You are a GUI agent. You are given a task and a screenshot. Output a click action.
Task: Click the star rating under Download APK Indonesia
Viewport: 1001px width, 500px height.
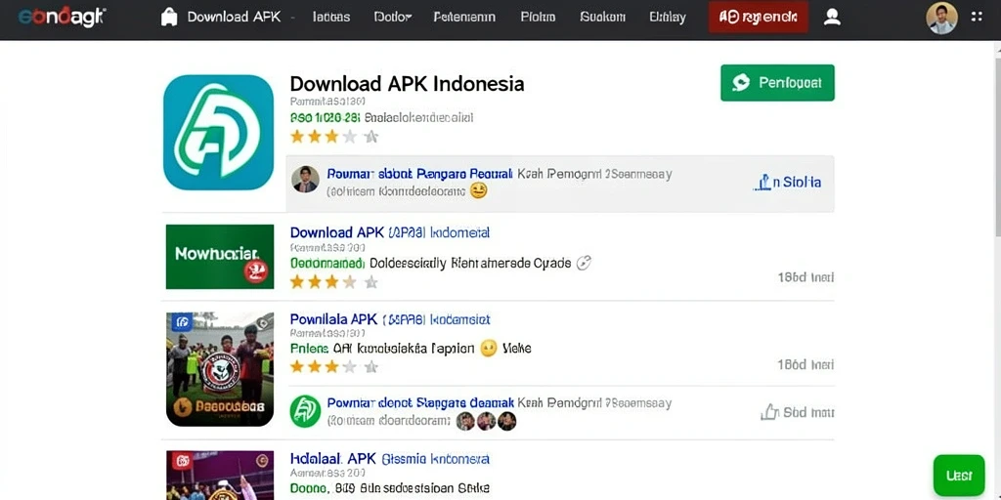pyautogui.click(x=334, y=137)
